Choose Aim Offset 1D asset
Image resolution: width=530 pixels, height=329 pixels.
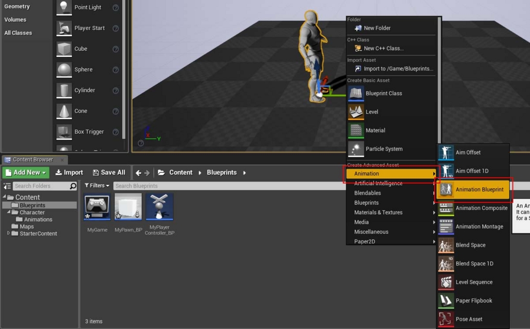tap(473, 171)
